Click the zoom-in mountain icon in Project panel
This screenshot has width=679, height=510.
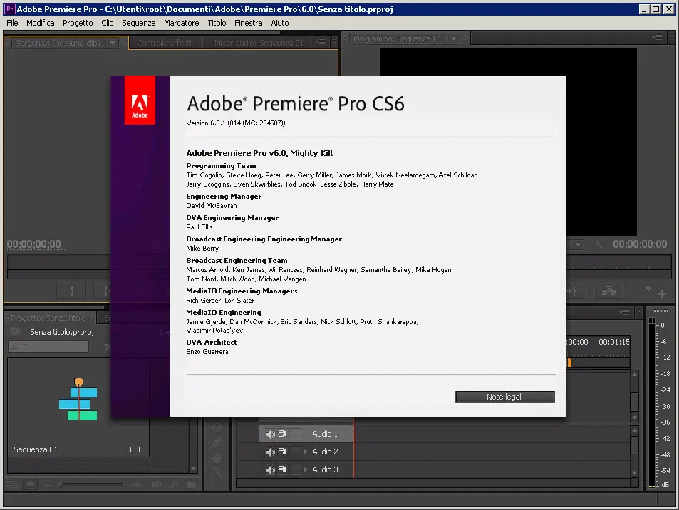pyautogui.click(x=137, y=484)
